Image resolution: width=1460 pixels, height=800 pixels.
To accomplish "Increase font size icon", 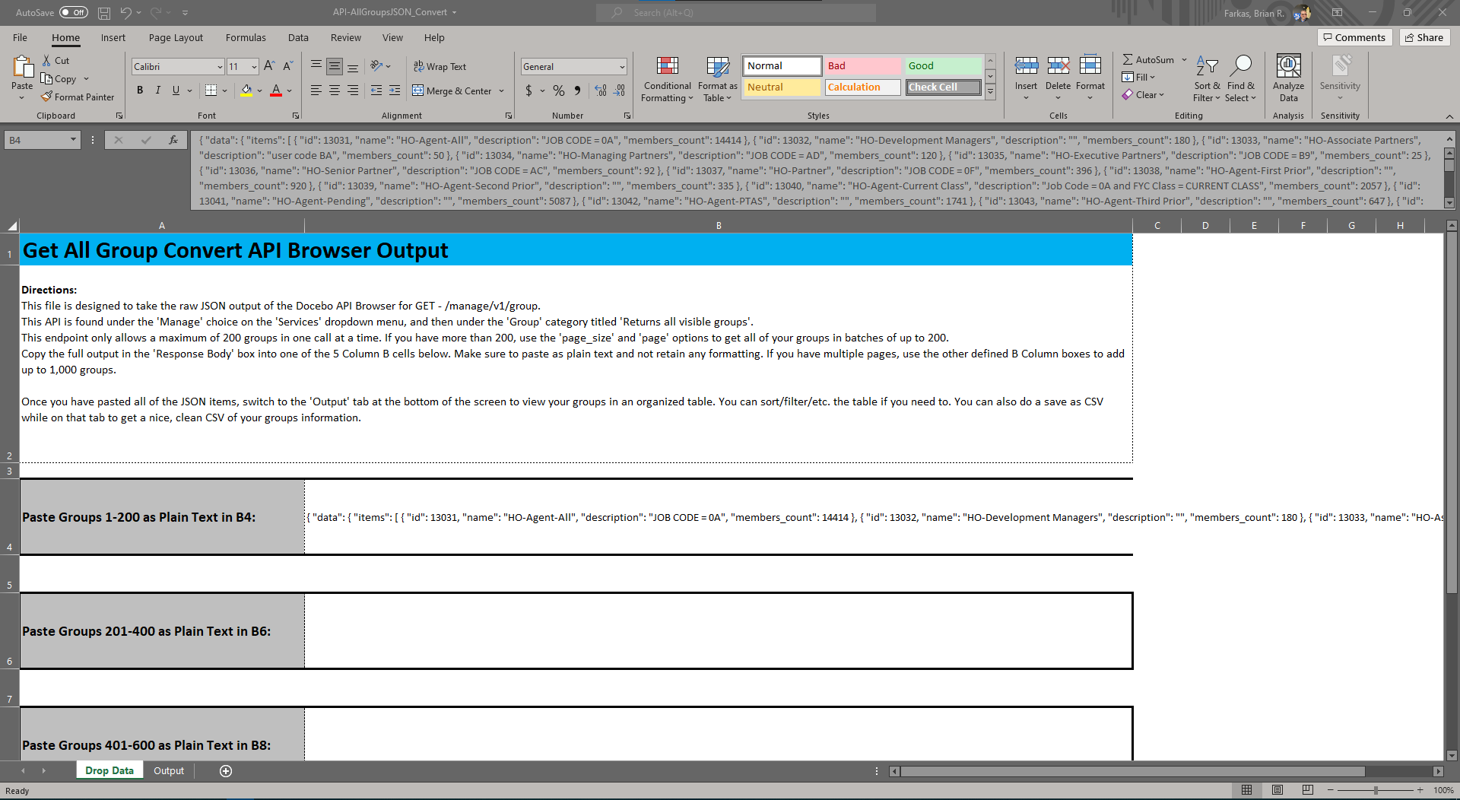I will pyautogui.click(x=269, y=66).
